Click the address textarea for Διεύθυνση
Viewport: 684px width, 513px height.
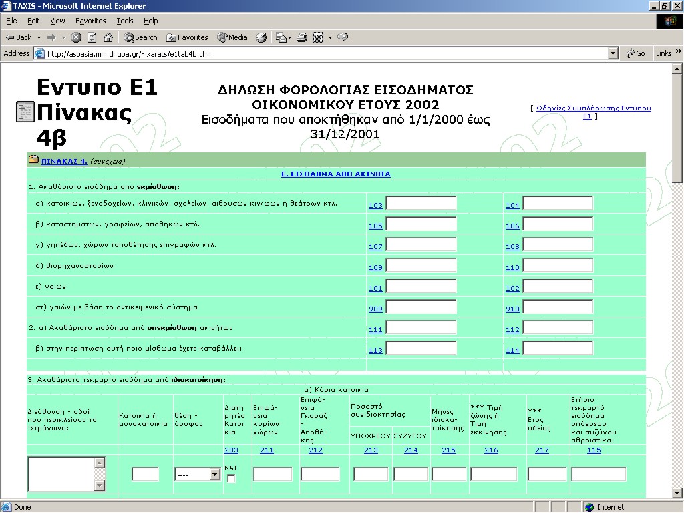point(61,474)
